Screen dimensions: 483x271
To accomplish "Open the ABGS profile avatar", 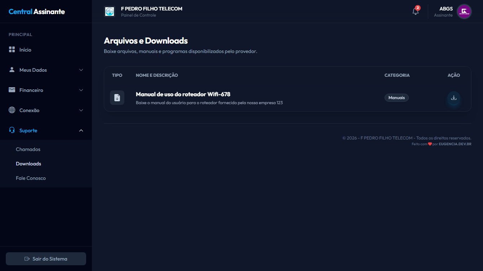I will pos(464,11).
